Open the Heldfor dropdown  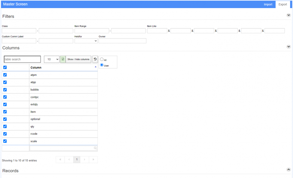(x=86, y=41)
